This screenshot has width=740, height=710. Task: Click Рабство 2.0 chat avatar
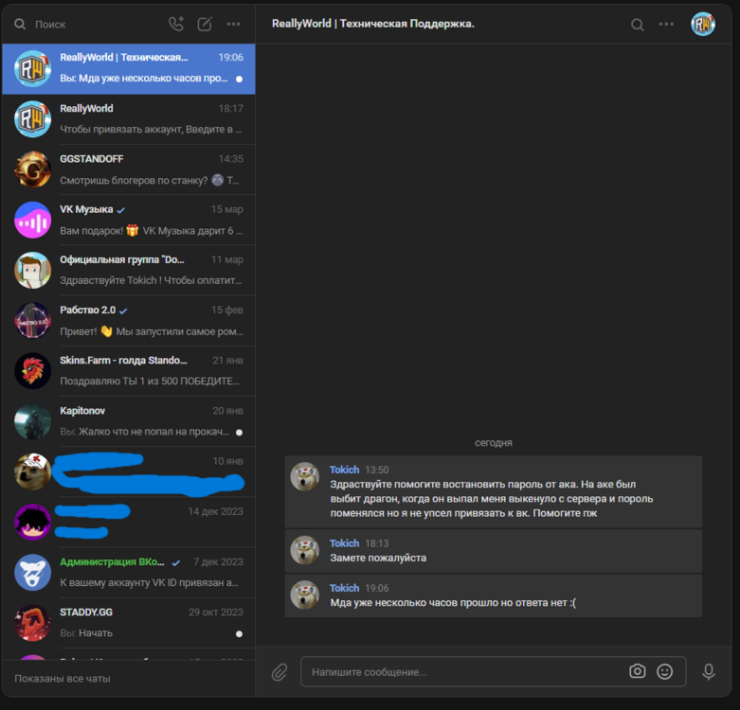(32, 321)
